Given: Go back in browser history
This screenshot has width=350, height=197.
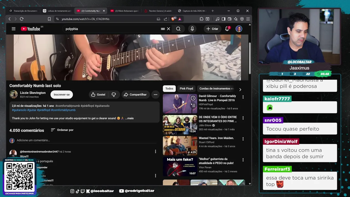Looking at the screenshot, I should 10,19.
